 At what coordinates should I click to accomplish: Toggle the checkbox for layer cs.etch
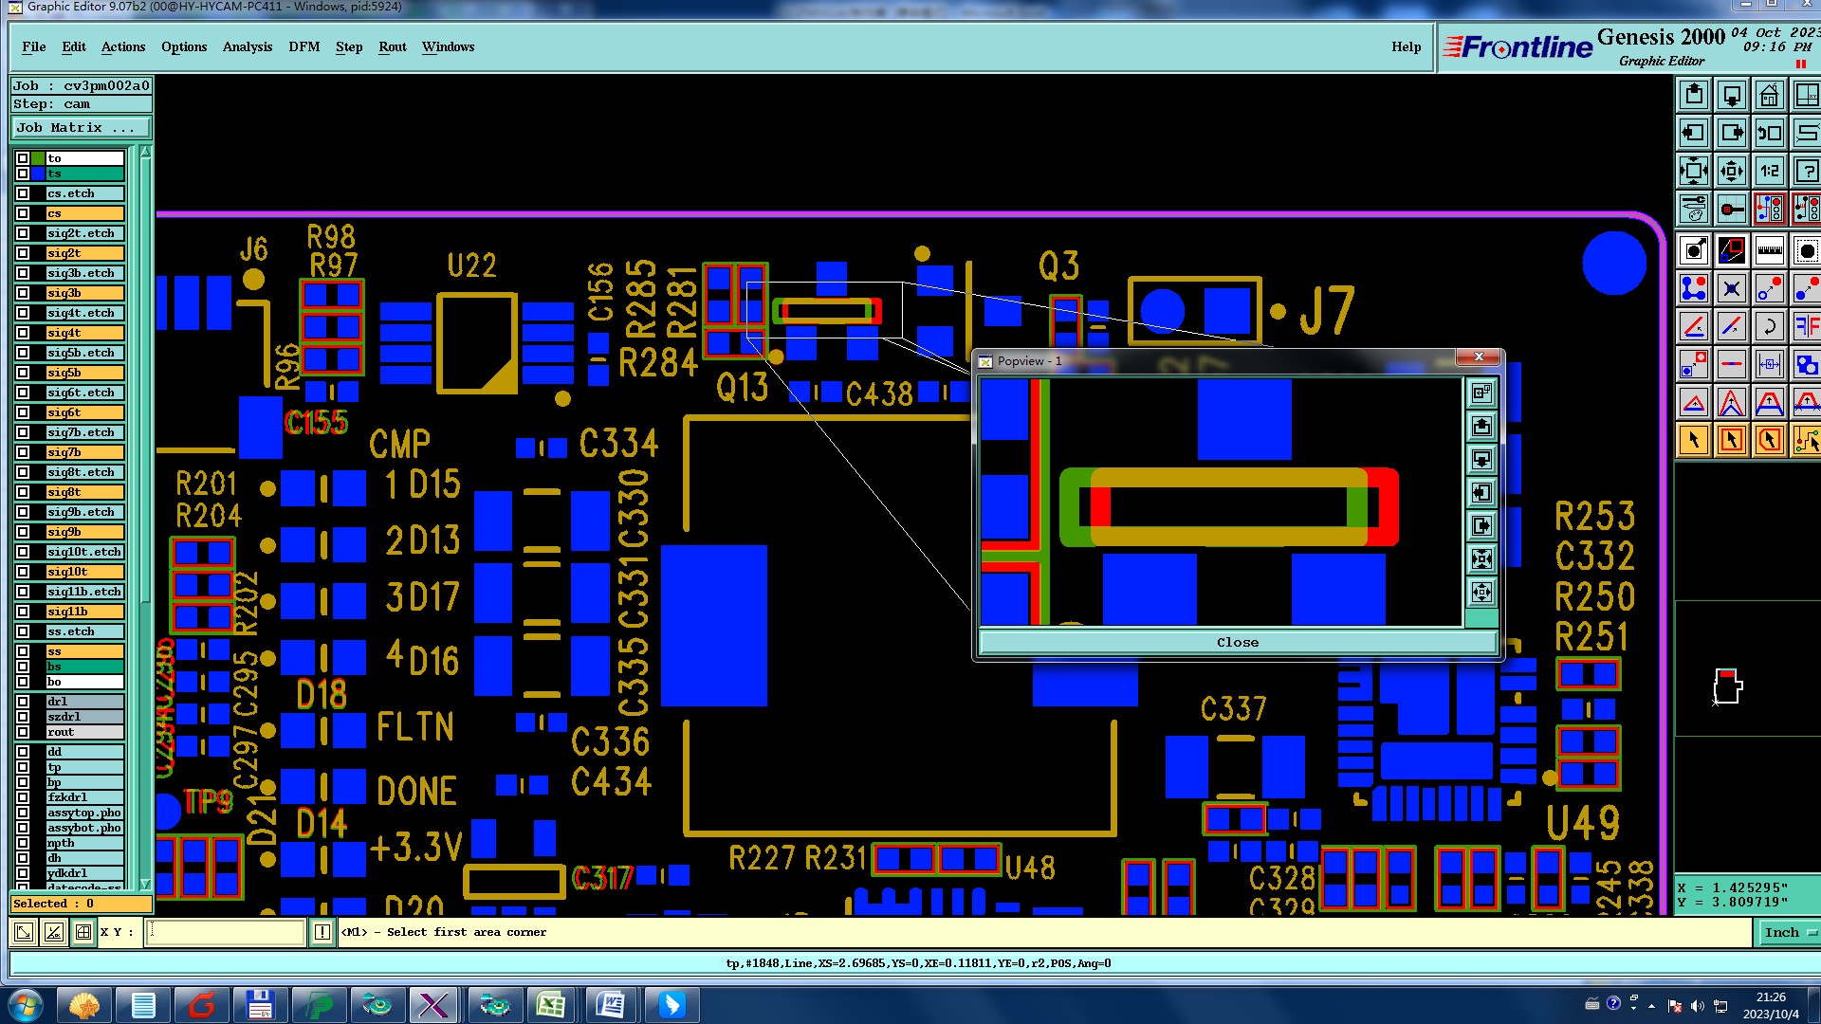(23, 193)
